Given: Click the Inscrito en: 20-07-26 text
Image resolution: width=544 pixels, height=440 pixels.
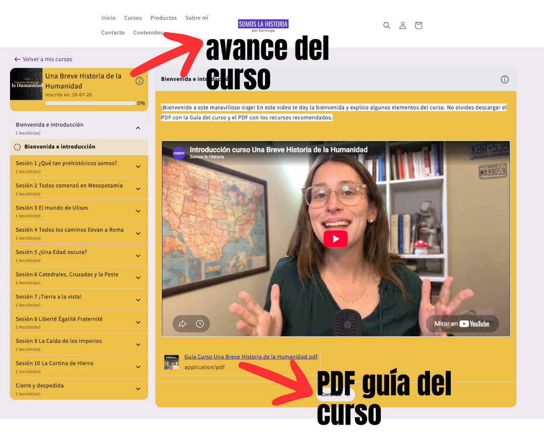Looking at the screenshot, I should [x=69, y=95].
